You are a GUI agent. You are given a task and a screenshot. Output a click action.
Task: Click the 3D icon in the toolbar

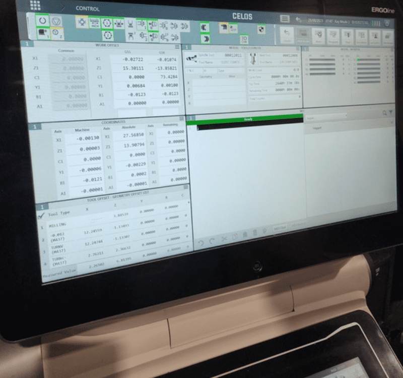click(244, 39)
